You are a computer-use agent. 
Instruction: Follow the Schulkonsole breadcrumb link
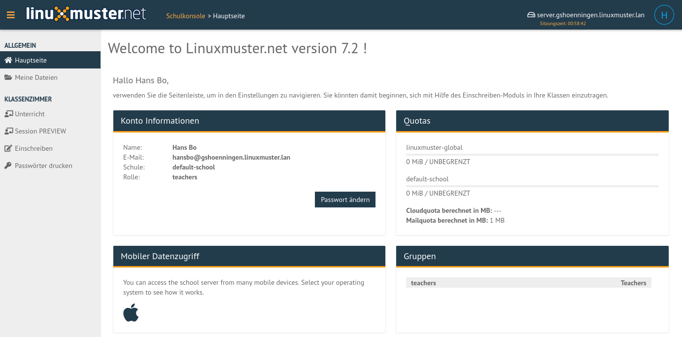[x=186, y=16]
